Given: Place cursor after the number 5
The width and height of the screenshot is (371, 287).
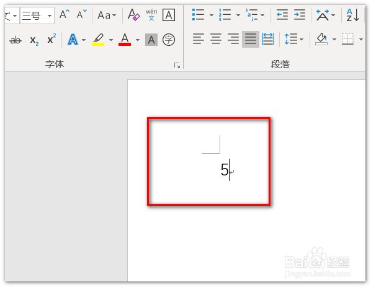Looking at the screenshot, I should click(229, 170).
